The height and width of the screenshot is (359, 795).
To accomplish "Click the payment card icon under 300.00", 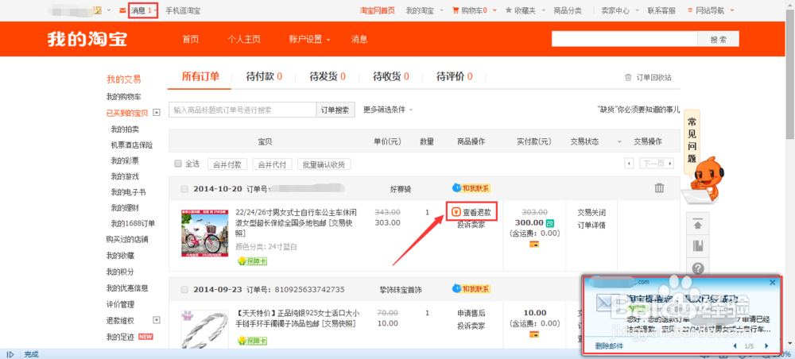I will point(534,245).
